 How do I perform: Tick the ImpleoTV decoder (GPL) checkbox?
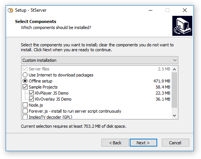(25, 117)
